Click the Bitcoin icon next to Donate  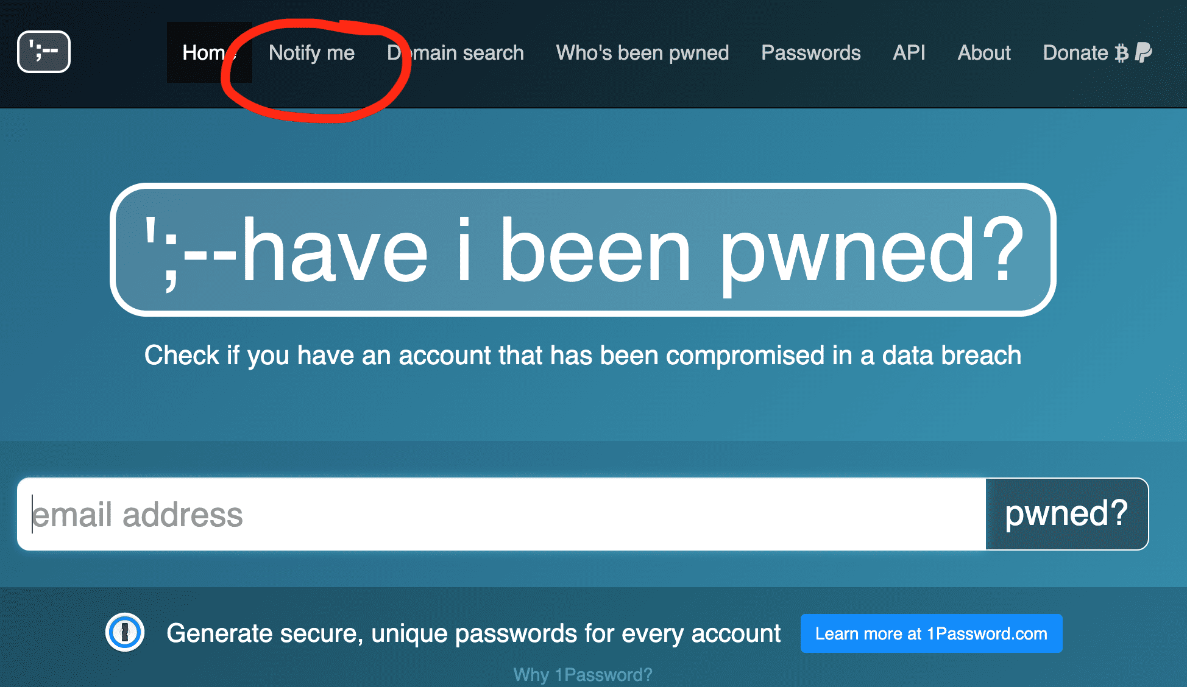1121,53
